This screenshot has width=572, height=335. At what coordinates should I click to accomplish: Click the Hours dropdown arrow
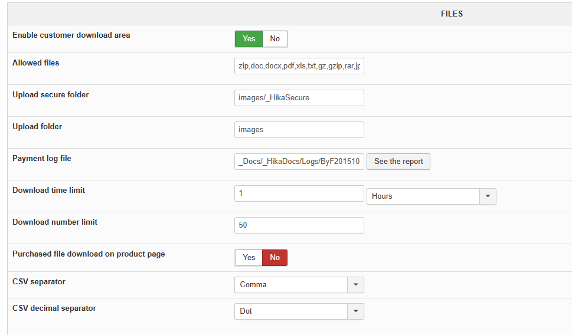tap(488, 196)
